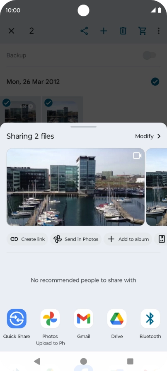Tap Add to album chip

tap(128, 239)
